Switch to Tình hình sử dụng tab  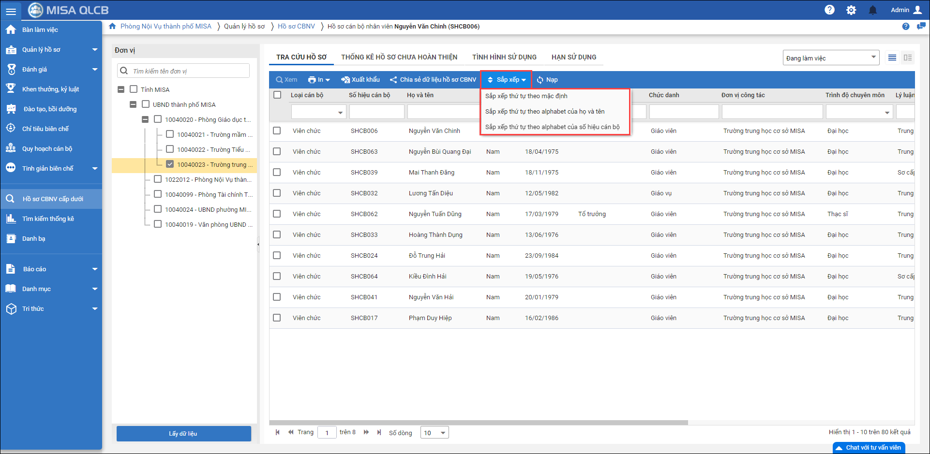tap(504, 57)
